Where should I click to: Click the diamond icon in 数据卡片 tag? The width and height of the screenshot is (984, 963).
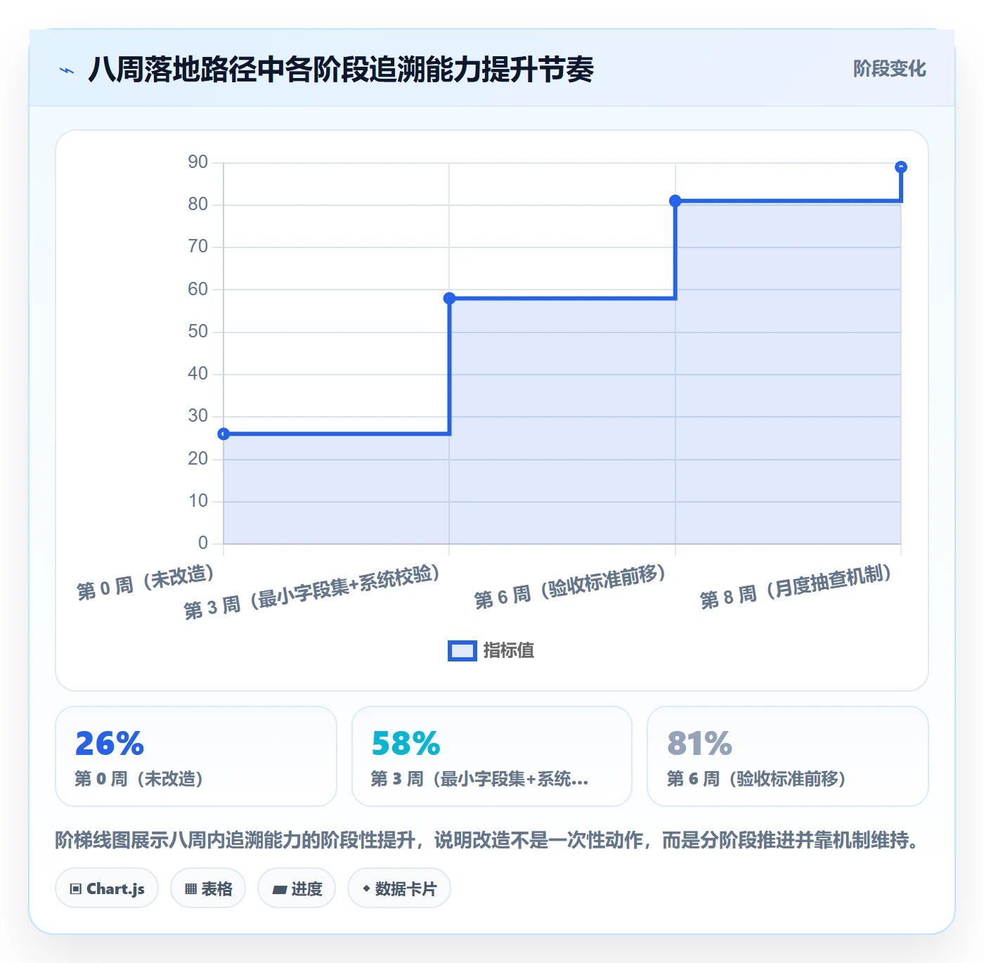(x=366, y=888)
